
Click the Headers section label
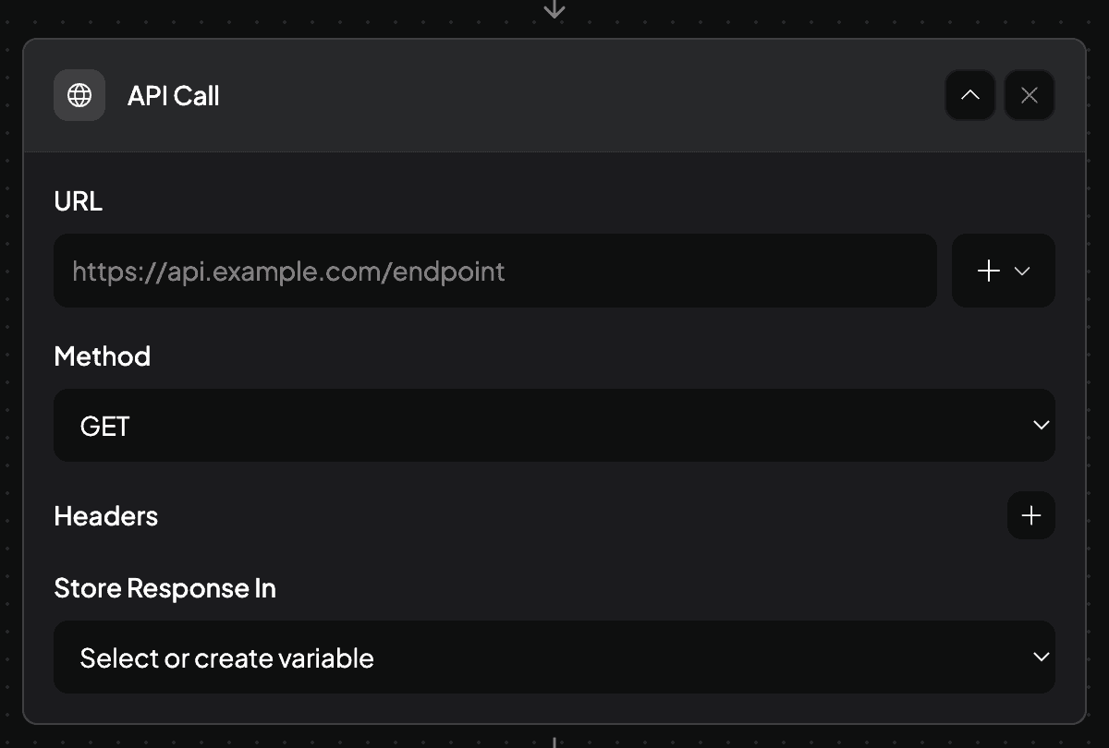click(105, 516)
